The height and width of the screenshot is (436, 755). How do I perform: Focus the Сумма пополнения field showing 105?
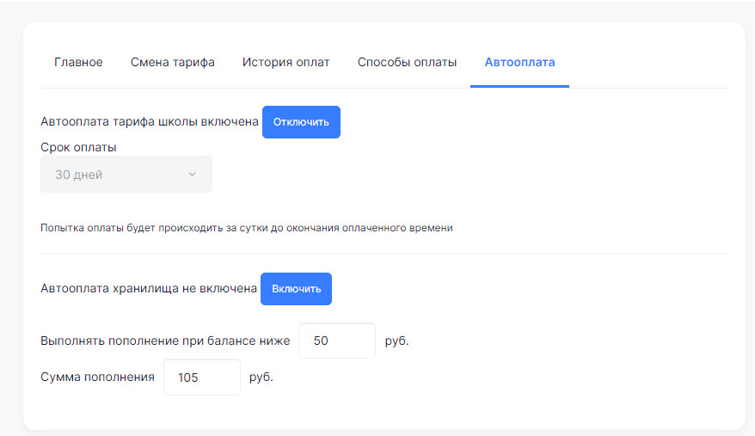pyautogui.click(x=202, y=378)
